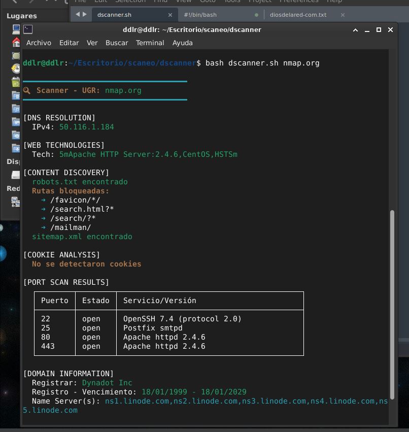Open the Videos folder icon in Lugares

coord(16,135)
